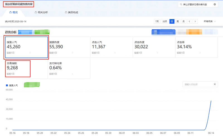Select the 点击率 34.14% metric card

coord(197,47)
